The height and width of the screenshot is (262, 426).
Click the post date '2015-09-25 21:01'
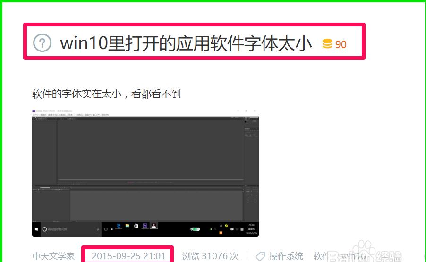click(x=128, y=256)
